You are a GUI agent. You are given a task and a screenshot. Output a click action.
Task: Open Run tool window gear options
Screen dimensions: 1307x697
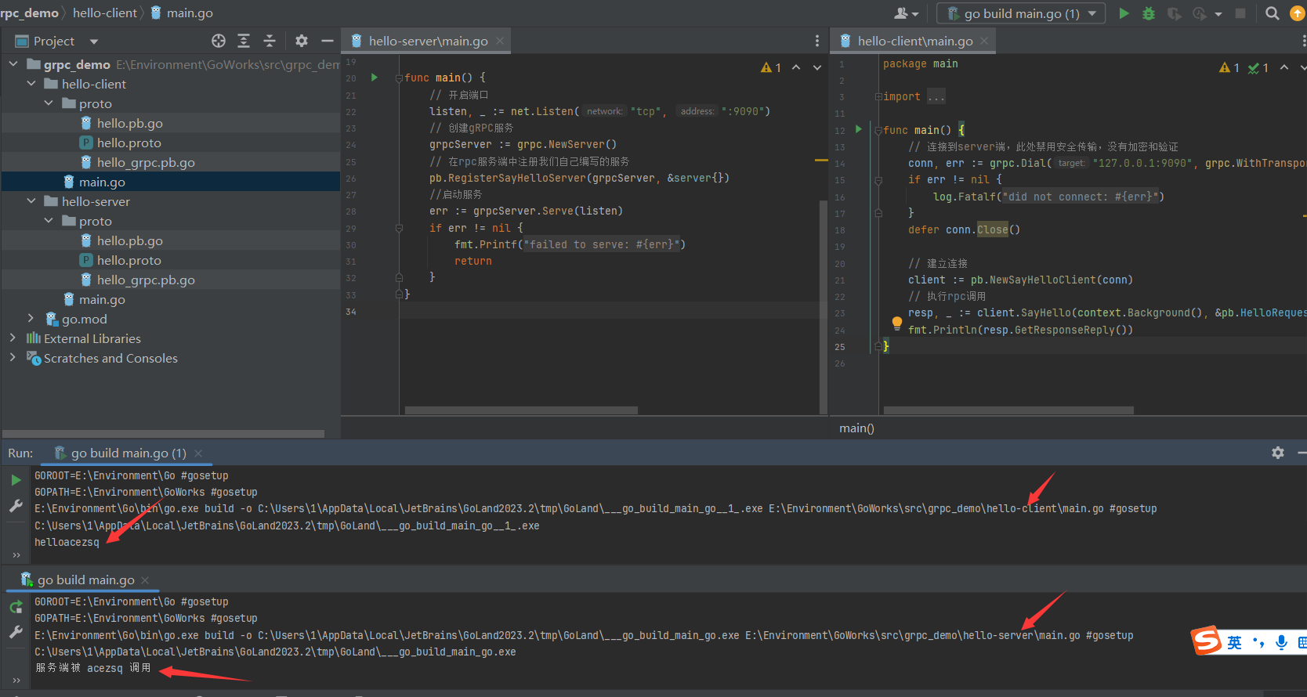click(1278, 453)
